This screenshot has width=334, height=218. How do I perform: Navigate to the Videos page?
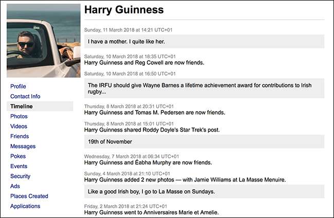[19, 126]
